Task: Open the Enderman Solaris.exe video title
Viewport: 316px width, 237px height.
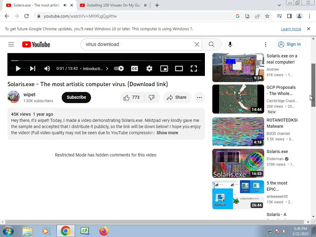Action: coord(277,152)
